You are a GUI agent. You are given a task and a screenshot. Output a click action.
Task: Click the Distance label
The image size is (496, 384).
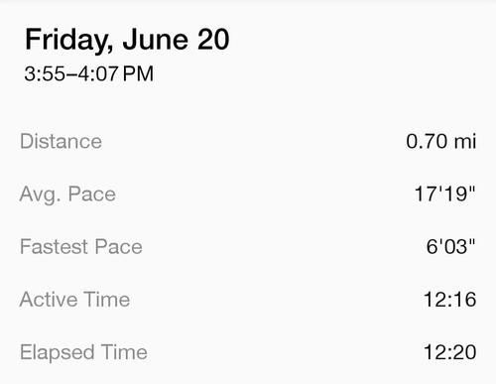click(61, 141)
